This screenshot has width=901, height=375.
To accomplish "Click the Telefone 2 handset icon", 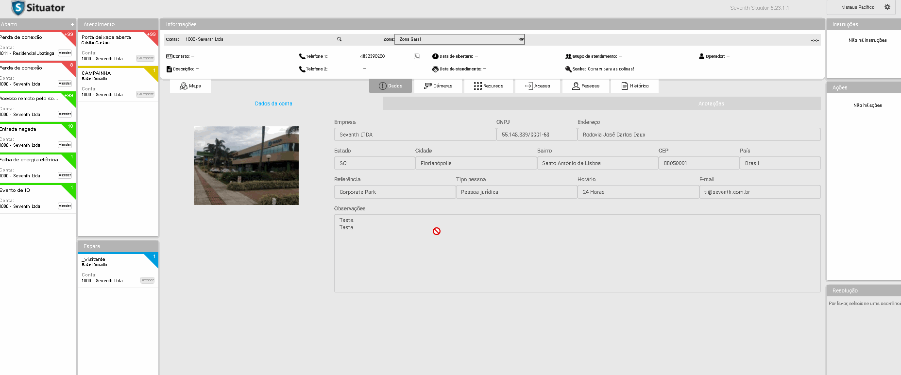I will [x=302, y=69].
